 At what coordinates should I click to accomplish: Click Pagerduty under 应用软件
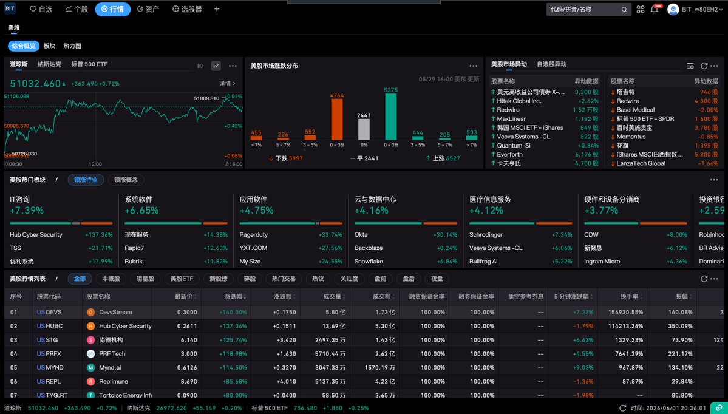click(254, 235)
